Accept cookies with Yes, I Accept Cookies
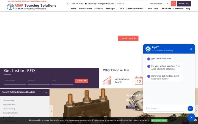This screenshot has height=124, width=198. 159,120
